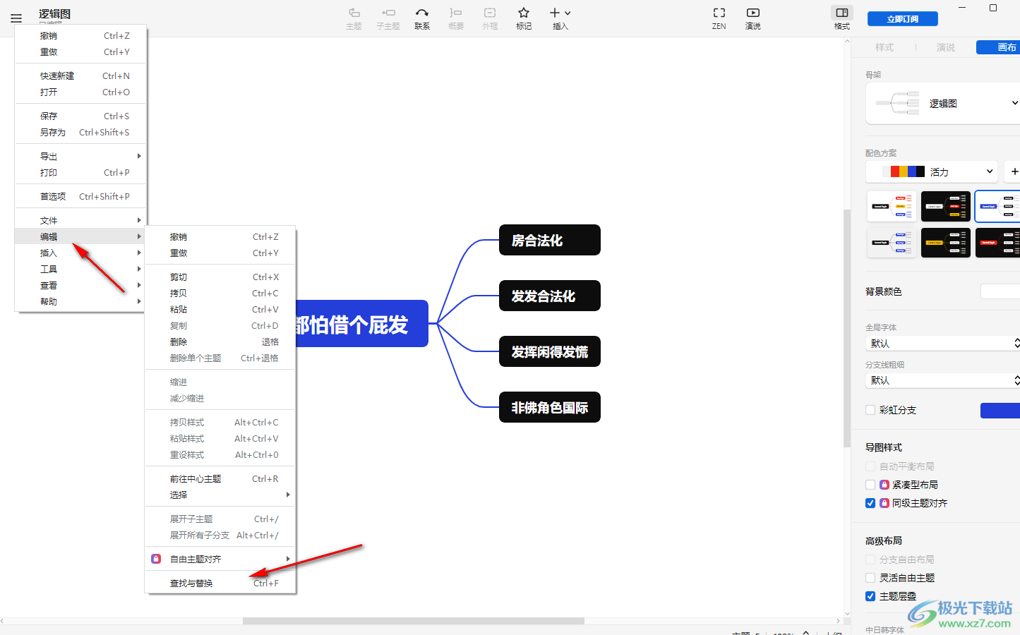Screen dimensions: 1020x635
Task: Open the 标记 (marker) star icon
Action: pyautogui.click(x=524, y=13)
